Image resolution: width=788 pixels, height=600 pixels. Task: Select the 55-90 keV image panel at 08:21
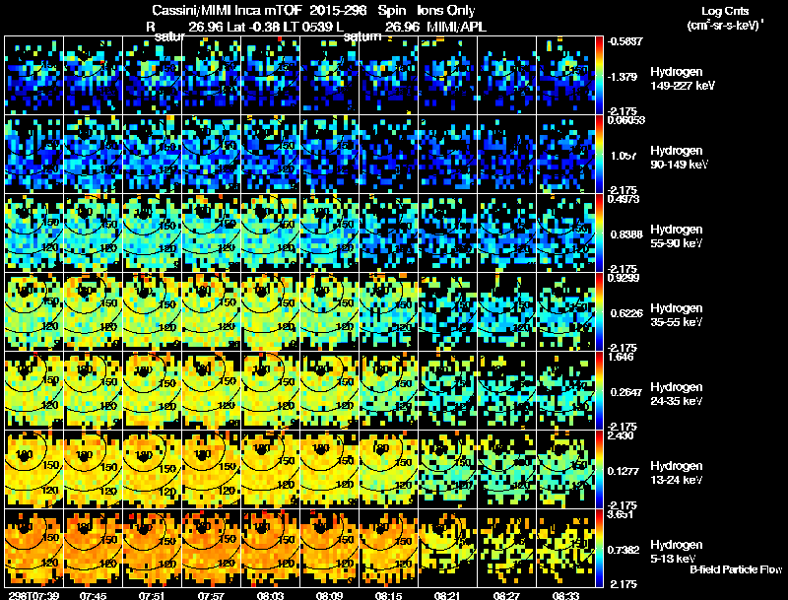tap(447, 233)
